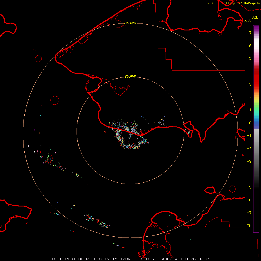
Task: Click the red circle outline at lower right
Action: [x=232, y=189]
